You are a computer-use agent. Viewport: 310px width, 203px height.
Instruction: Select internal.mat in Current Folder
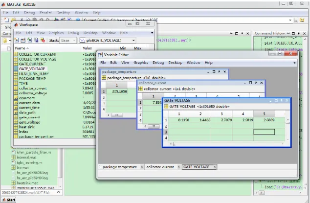pyautogui.click(x=26, y=158)
